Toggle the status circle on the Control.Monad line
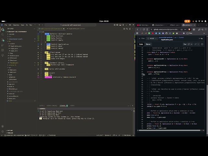208x156 pixels. coord(38,48)
